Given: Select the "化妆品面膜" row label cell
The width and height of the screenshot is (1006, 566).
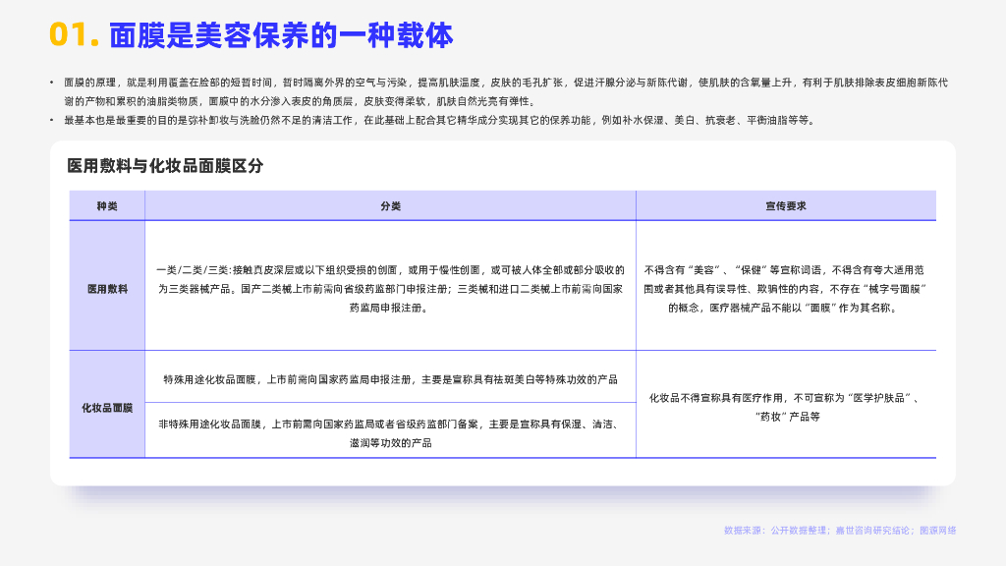Looking at the screenshot, I should point(107,407).
